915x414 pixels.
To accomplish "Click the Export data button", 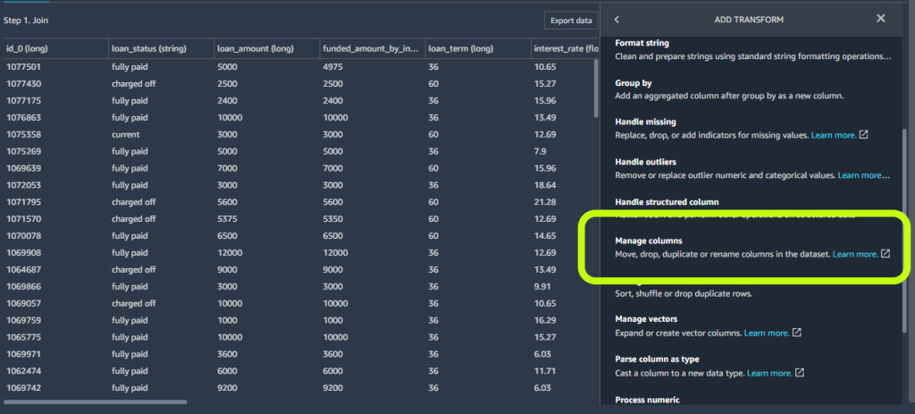I will point(571,21).
